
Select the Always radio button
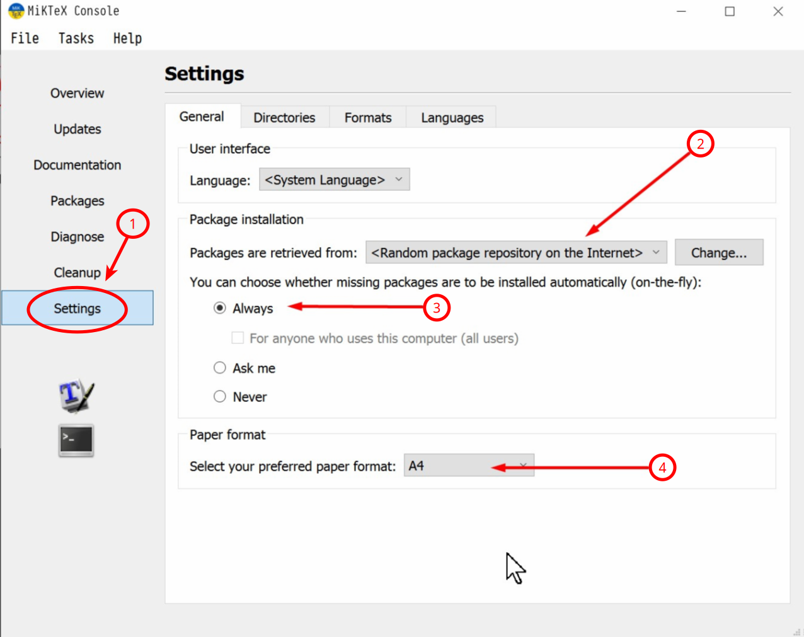(x=220, y=308)
